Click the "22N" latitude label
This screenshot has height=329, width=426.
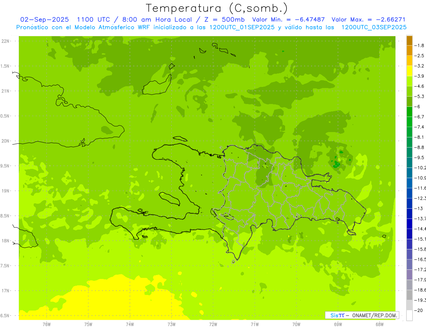pyautogui.click(x=5, y=41)
